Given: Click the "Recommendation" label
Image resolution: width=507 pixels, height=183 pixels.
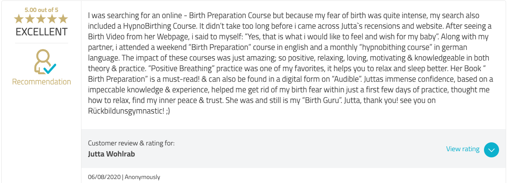Looking at the screenshot, I should pos(42,82).
